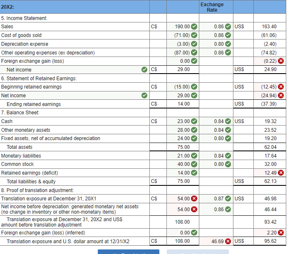Viewport: 290px width, 254px height.
Task: Click the 'Total liabilities & equity' label
Action: point(31,182)
